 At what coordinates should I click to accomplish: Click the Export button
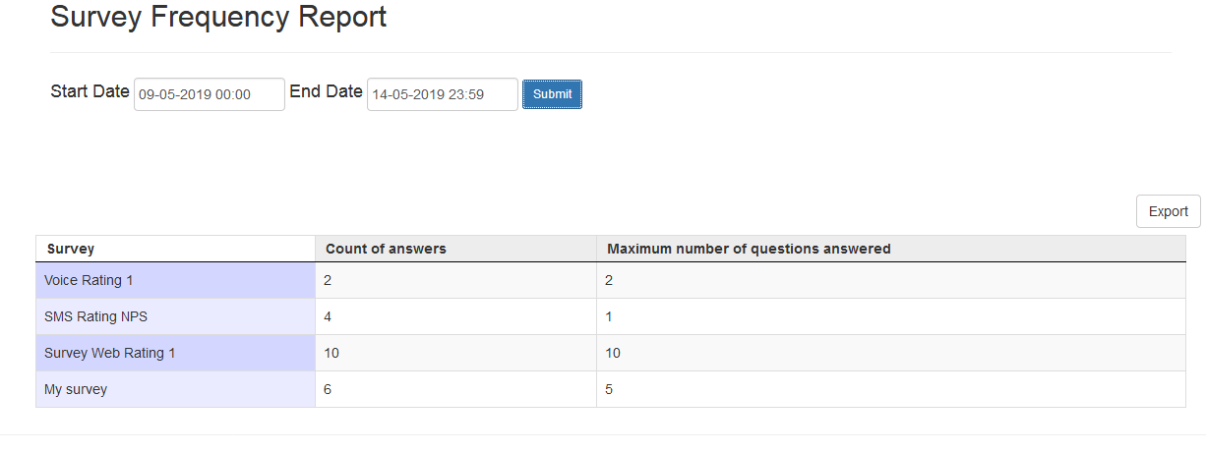[1168, 211]
